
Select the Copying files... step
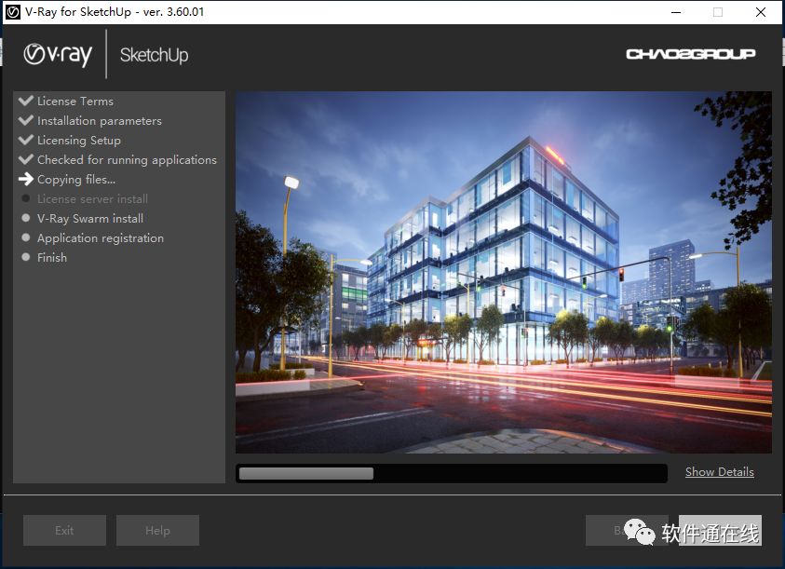point(76,180)
